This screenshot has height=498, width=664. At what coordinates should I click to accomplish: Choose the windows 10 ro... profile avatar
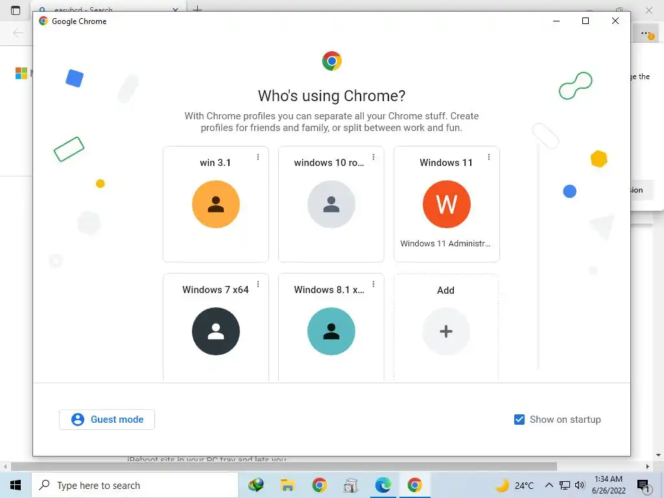(331, 204)
